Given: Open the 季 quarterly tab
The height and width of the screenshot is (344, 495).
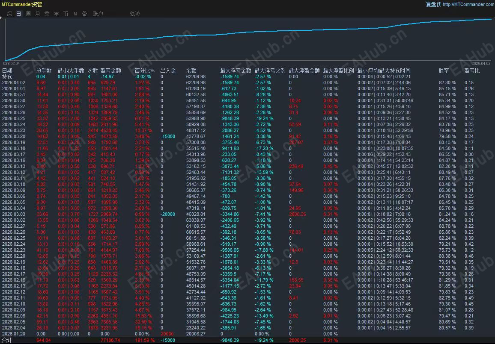Looking at the screenshot, I should point(47,14).
